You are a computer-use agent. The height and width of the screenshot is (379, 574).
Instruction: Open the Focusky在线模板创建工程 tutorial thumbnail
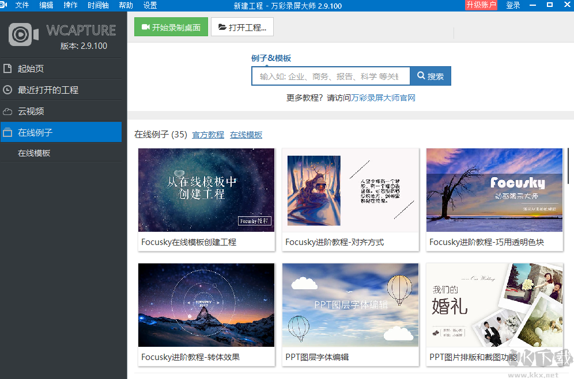coord(206,190)
